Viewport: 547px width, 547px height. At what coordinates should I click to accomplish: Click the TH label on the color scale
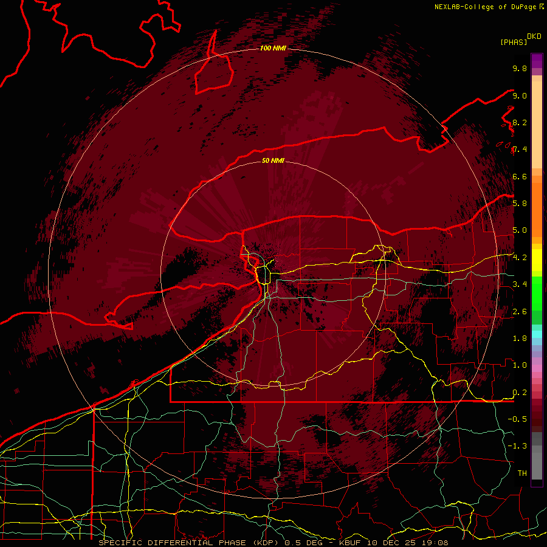tap(522, 473)
